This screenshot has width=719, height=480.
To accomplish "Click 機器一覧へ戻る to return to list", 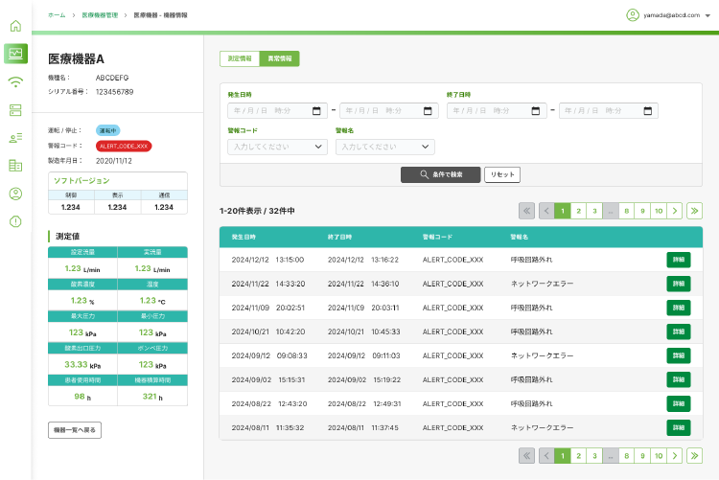I will click(x=74, y=430).
